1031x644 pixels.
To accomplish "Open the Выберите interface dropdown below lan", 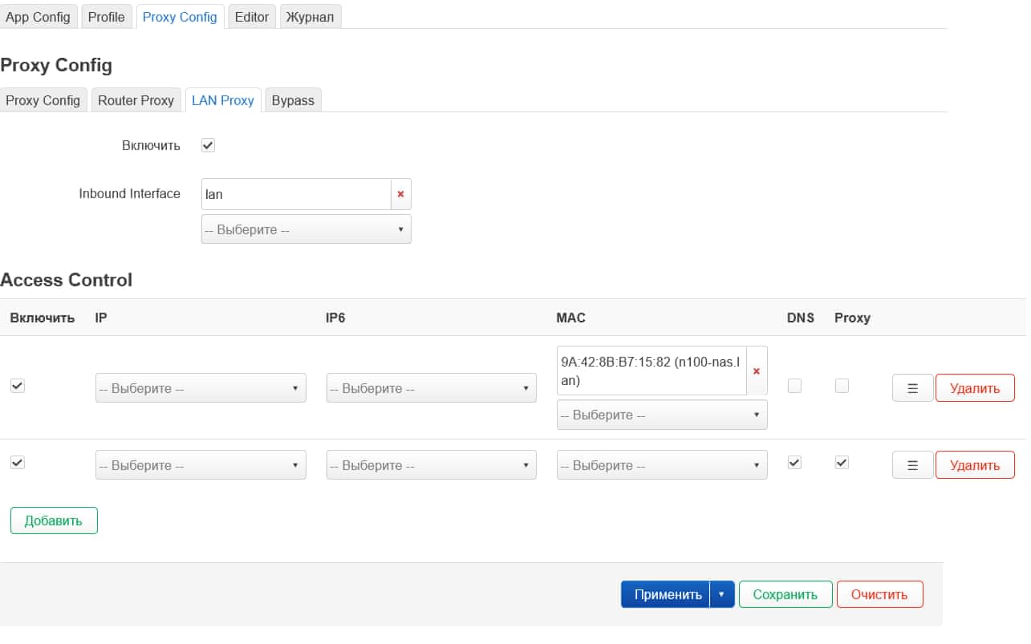I will coord(305,229).
